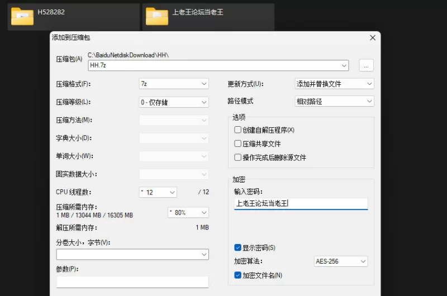The width and height of the screenshot is (447, 296).
Task: Open the memory usage 80% dropdown
Action: coord(188,213)
